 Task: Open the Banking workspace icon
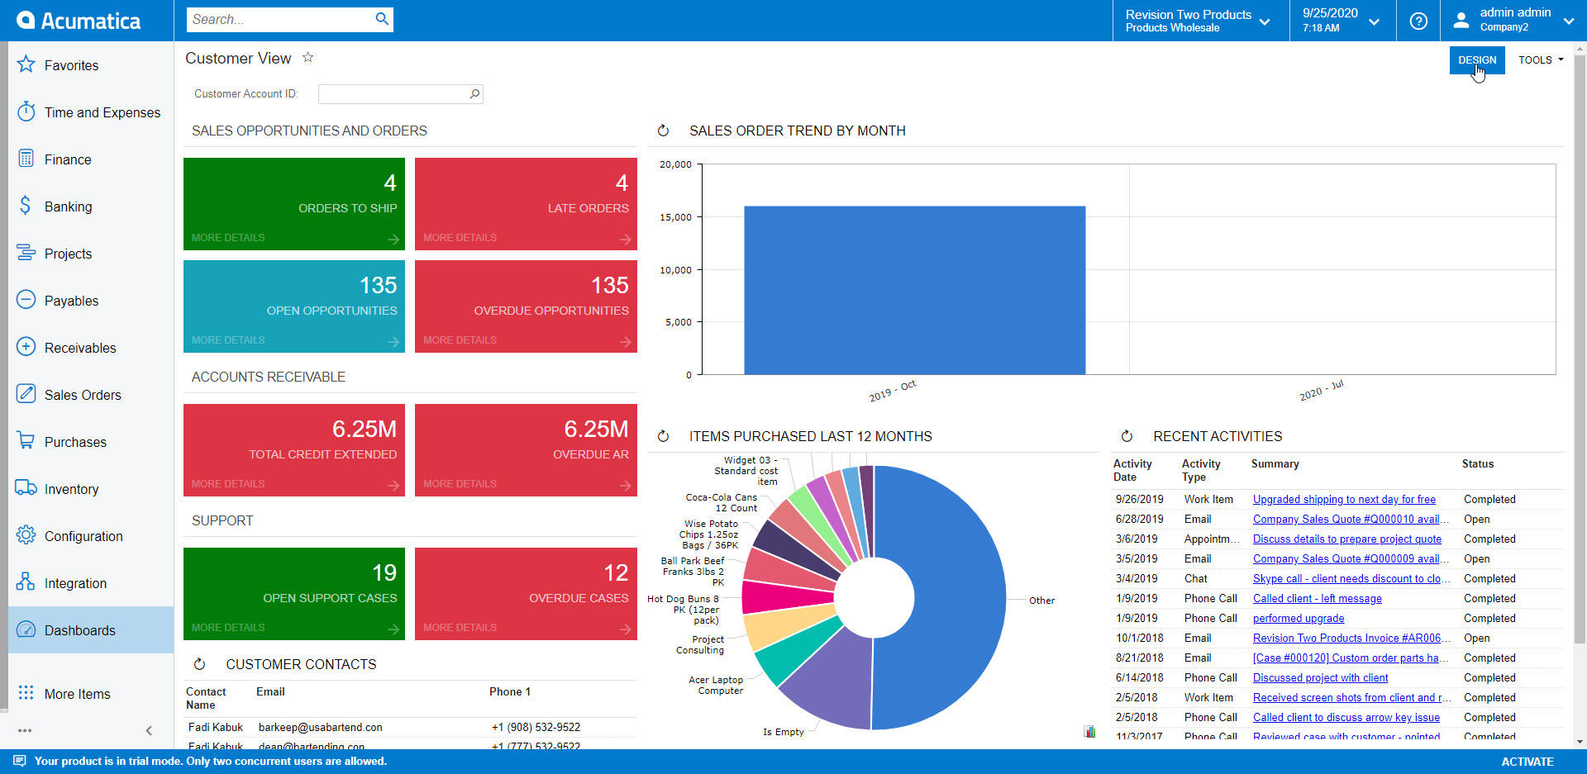point(26,207)
